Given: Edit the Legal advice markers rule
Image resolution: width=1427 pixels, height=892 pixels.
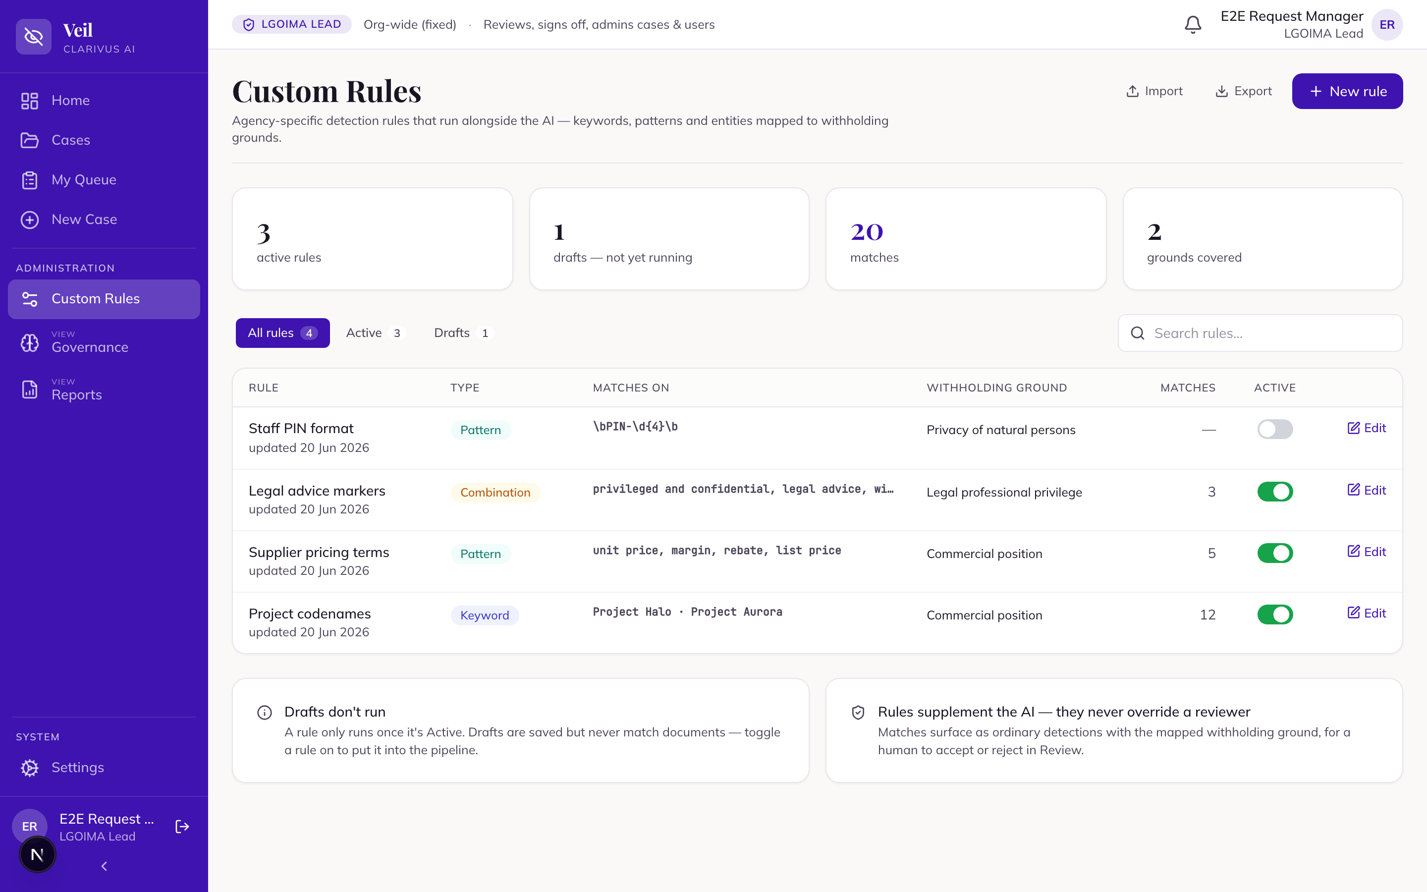Looking at the screenshot, I should 1366,490.
